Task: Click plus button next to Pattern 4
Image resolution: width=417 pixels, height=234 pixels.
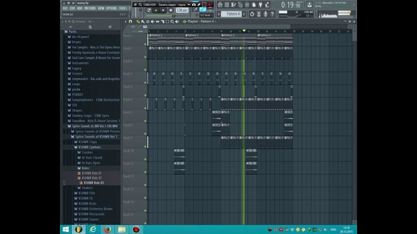Action: [x=244, y=14]
